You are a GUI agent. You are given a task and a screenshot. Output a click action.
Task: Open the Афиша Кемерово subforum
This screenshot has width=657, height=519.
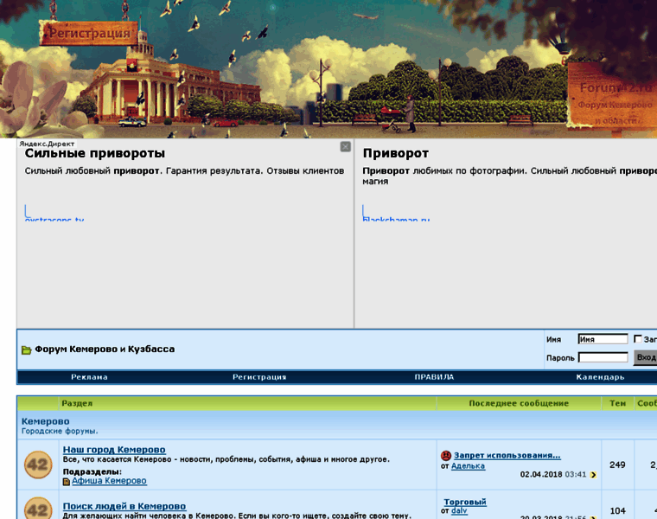click(109, 481)
